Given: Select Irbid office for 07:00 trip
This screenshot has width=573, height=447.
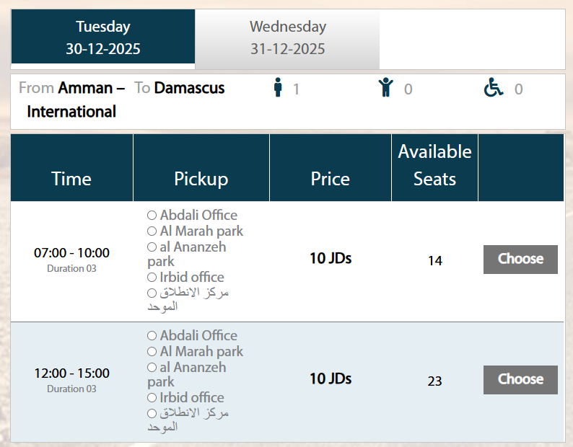Looking at the screenshot, I should (x=152, y=278).
